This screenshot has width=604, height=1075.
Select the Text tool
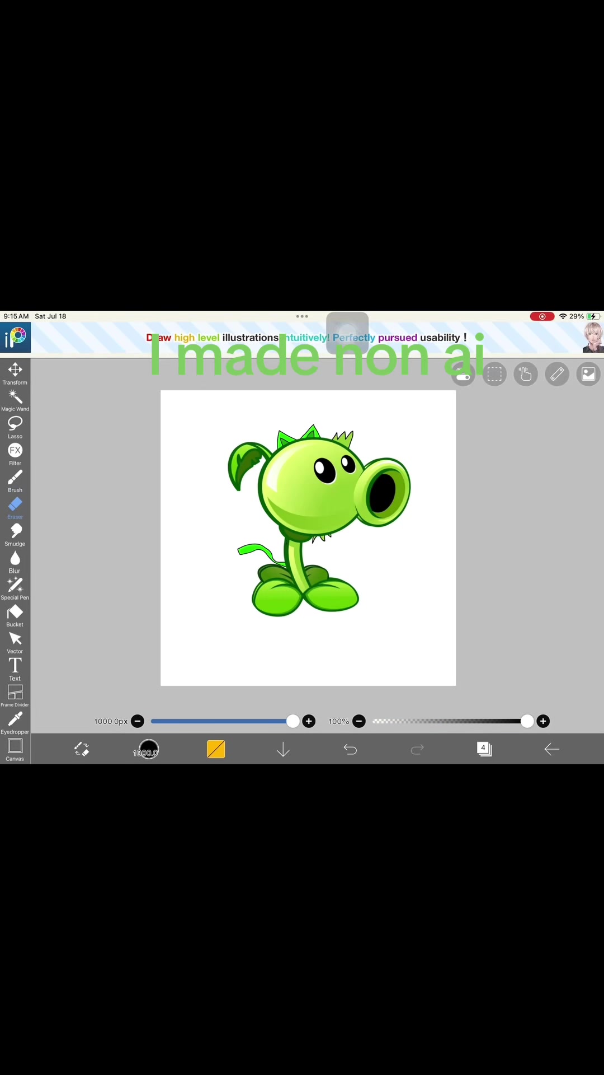click(15, 670)
